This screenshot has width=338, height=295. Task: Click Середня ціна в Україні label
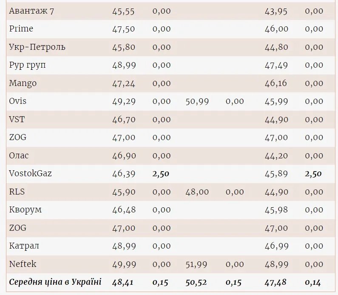55,282
